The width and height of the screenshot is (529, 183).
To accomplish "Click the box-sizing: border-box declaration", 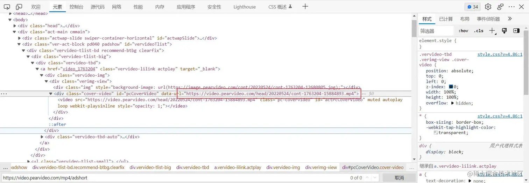I will tap(454, 122).
